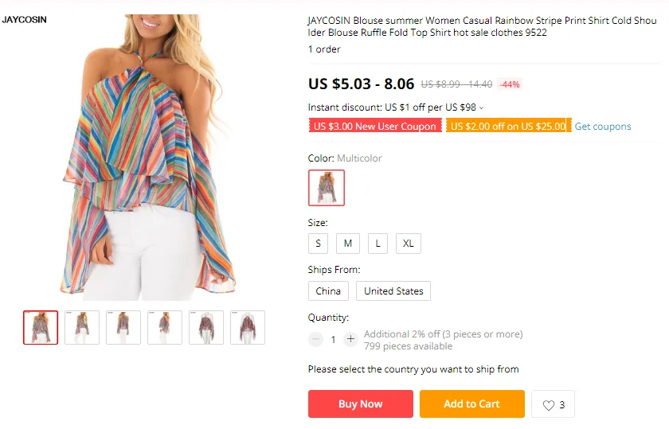
Task: Expand the Instant discount dropdown arrow
Action: point(481,108)
